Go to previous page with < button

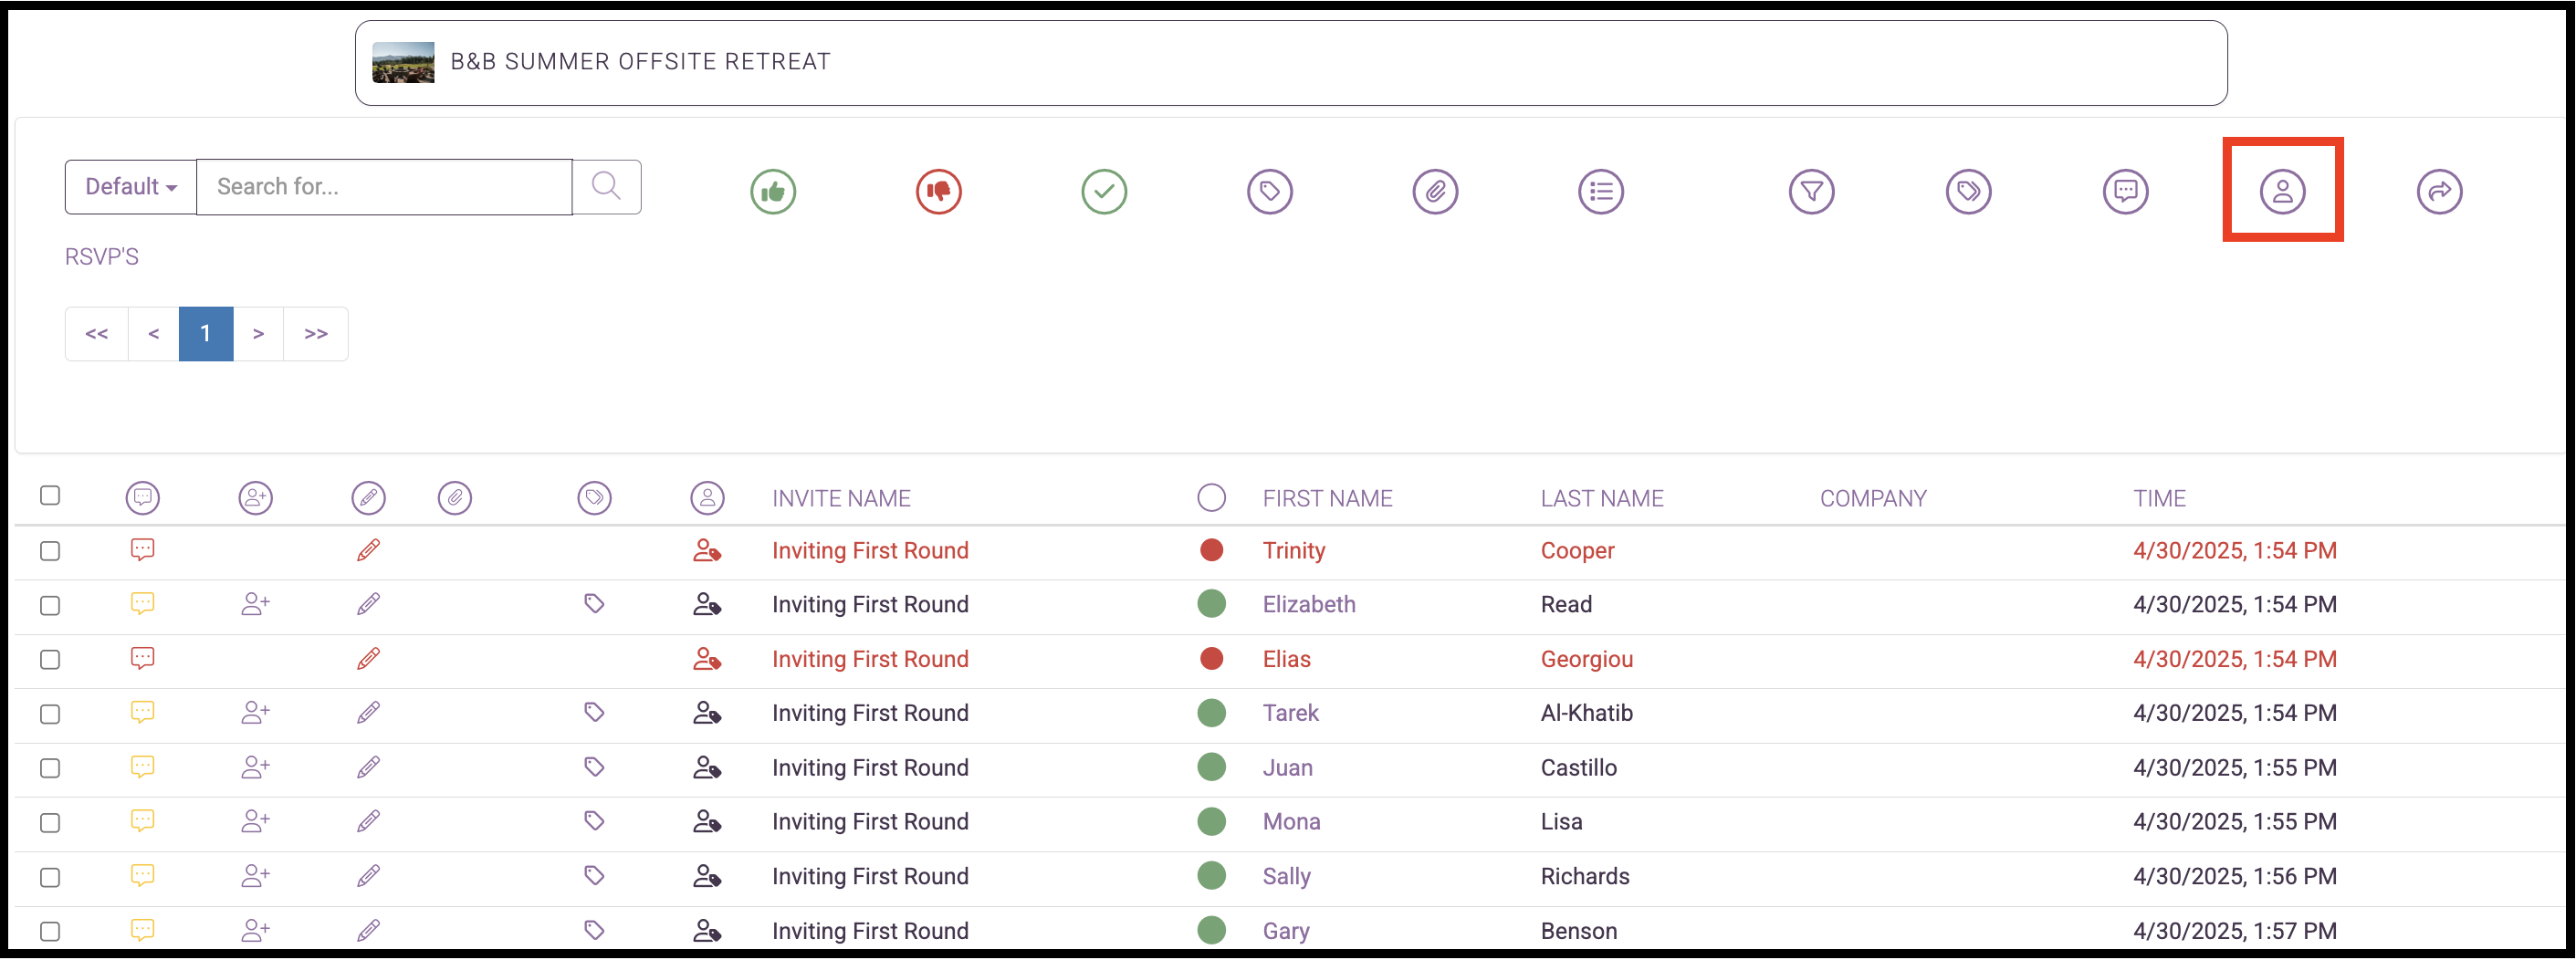(x=154, y=334)
